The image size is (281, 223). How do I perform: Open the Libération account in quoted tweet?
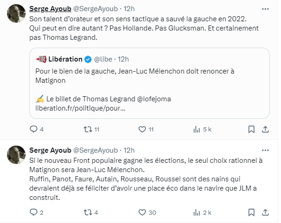coord(65,59)
